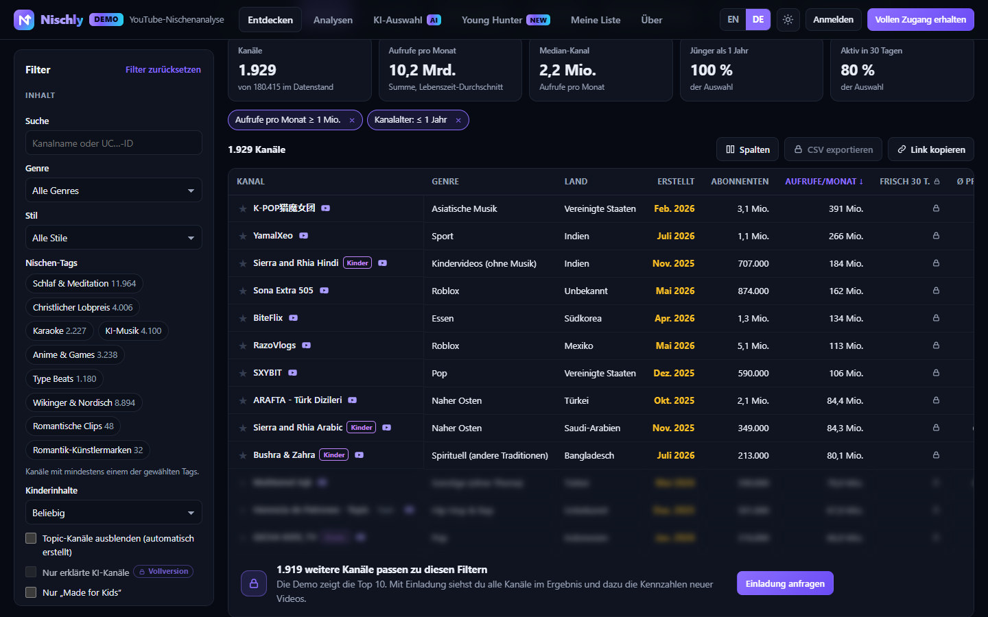Star the Bushra & Zahra channel
988x617 pixels.
coord(243,455)
